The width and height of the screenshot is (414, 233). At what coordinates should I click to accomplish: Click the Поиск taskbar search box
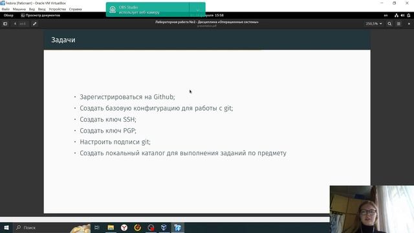(52, 227)
